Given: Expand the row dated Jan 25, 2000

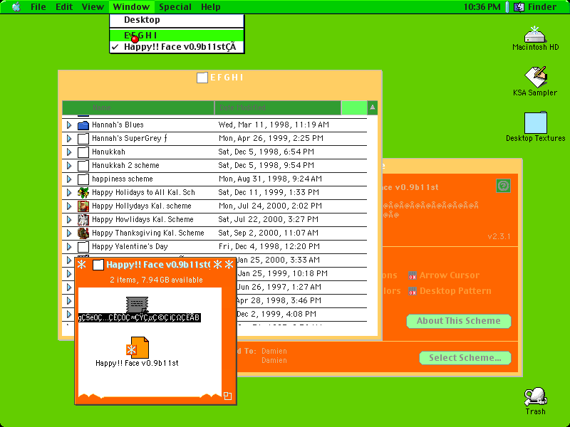Looking at the screenshot, I should click(x=69, y=260).
